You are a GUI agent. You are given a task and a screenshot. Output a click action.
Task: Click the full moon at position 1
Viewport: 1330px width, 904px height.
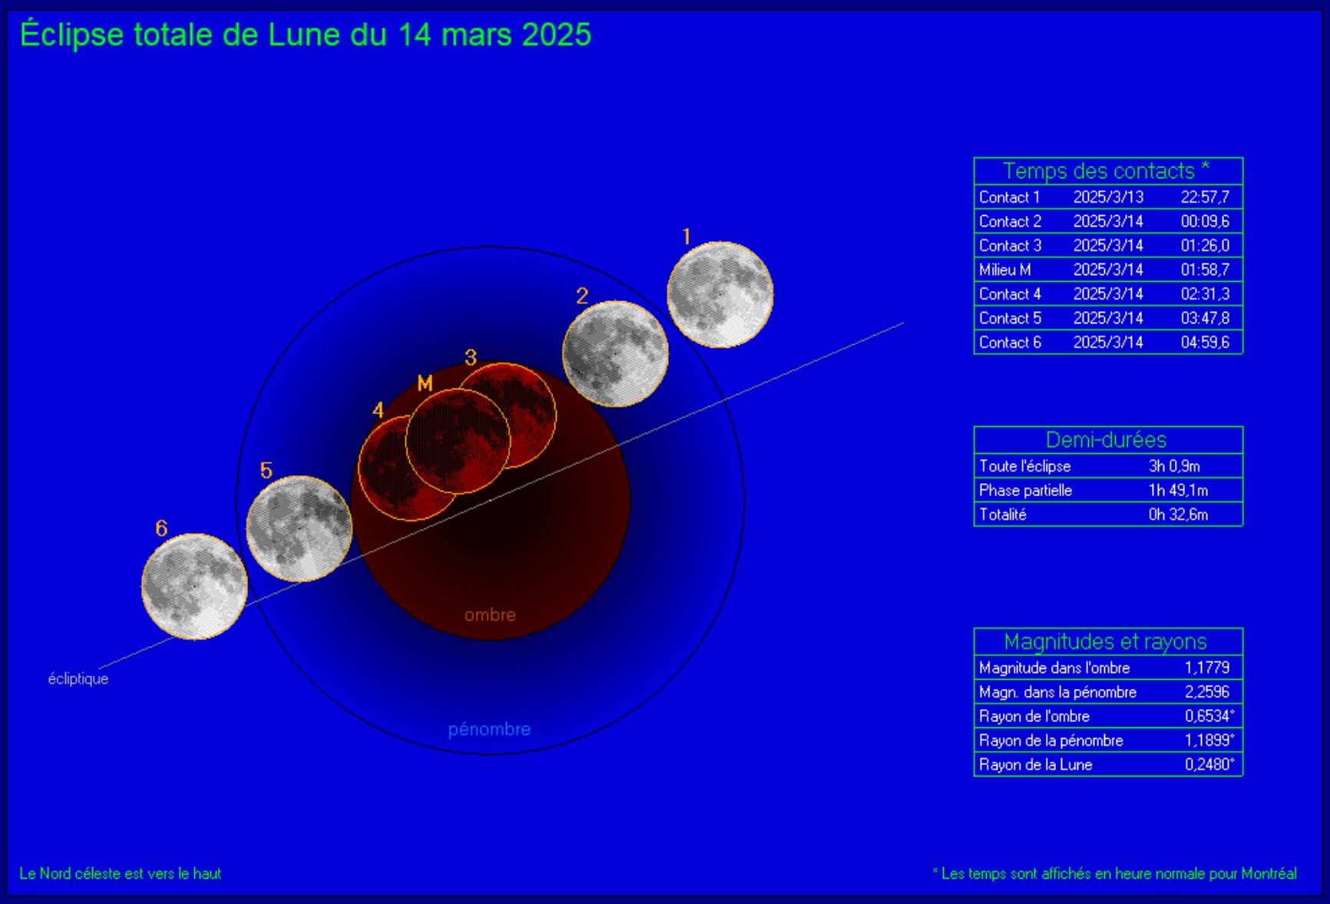[x=720, y=294]
